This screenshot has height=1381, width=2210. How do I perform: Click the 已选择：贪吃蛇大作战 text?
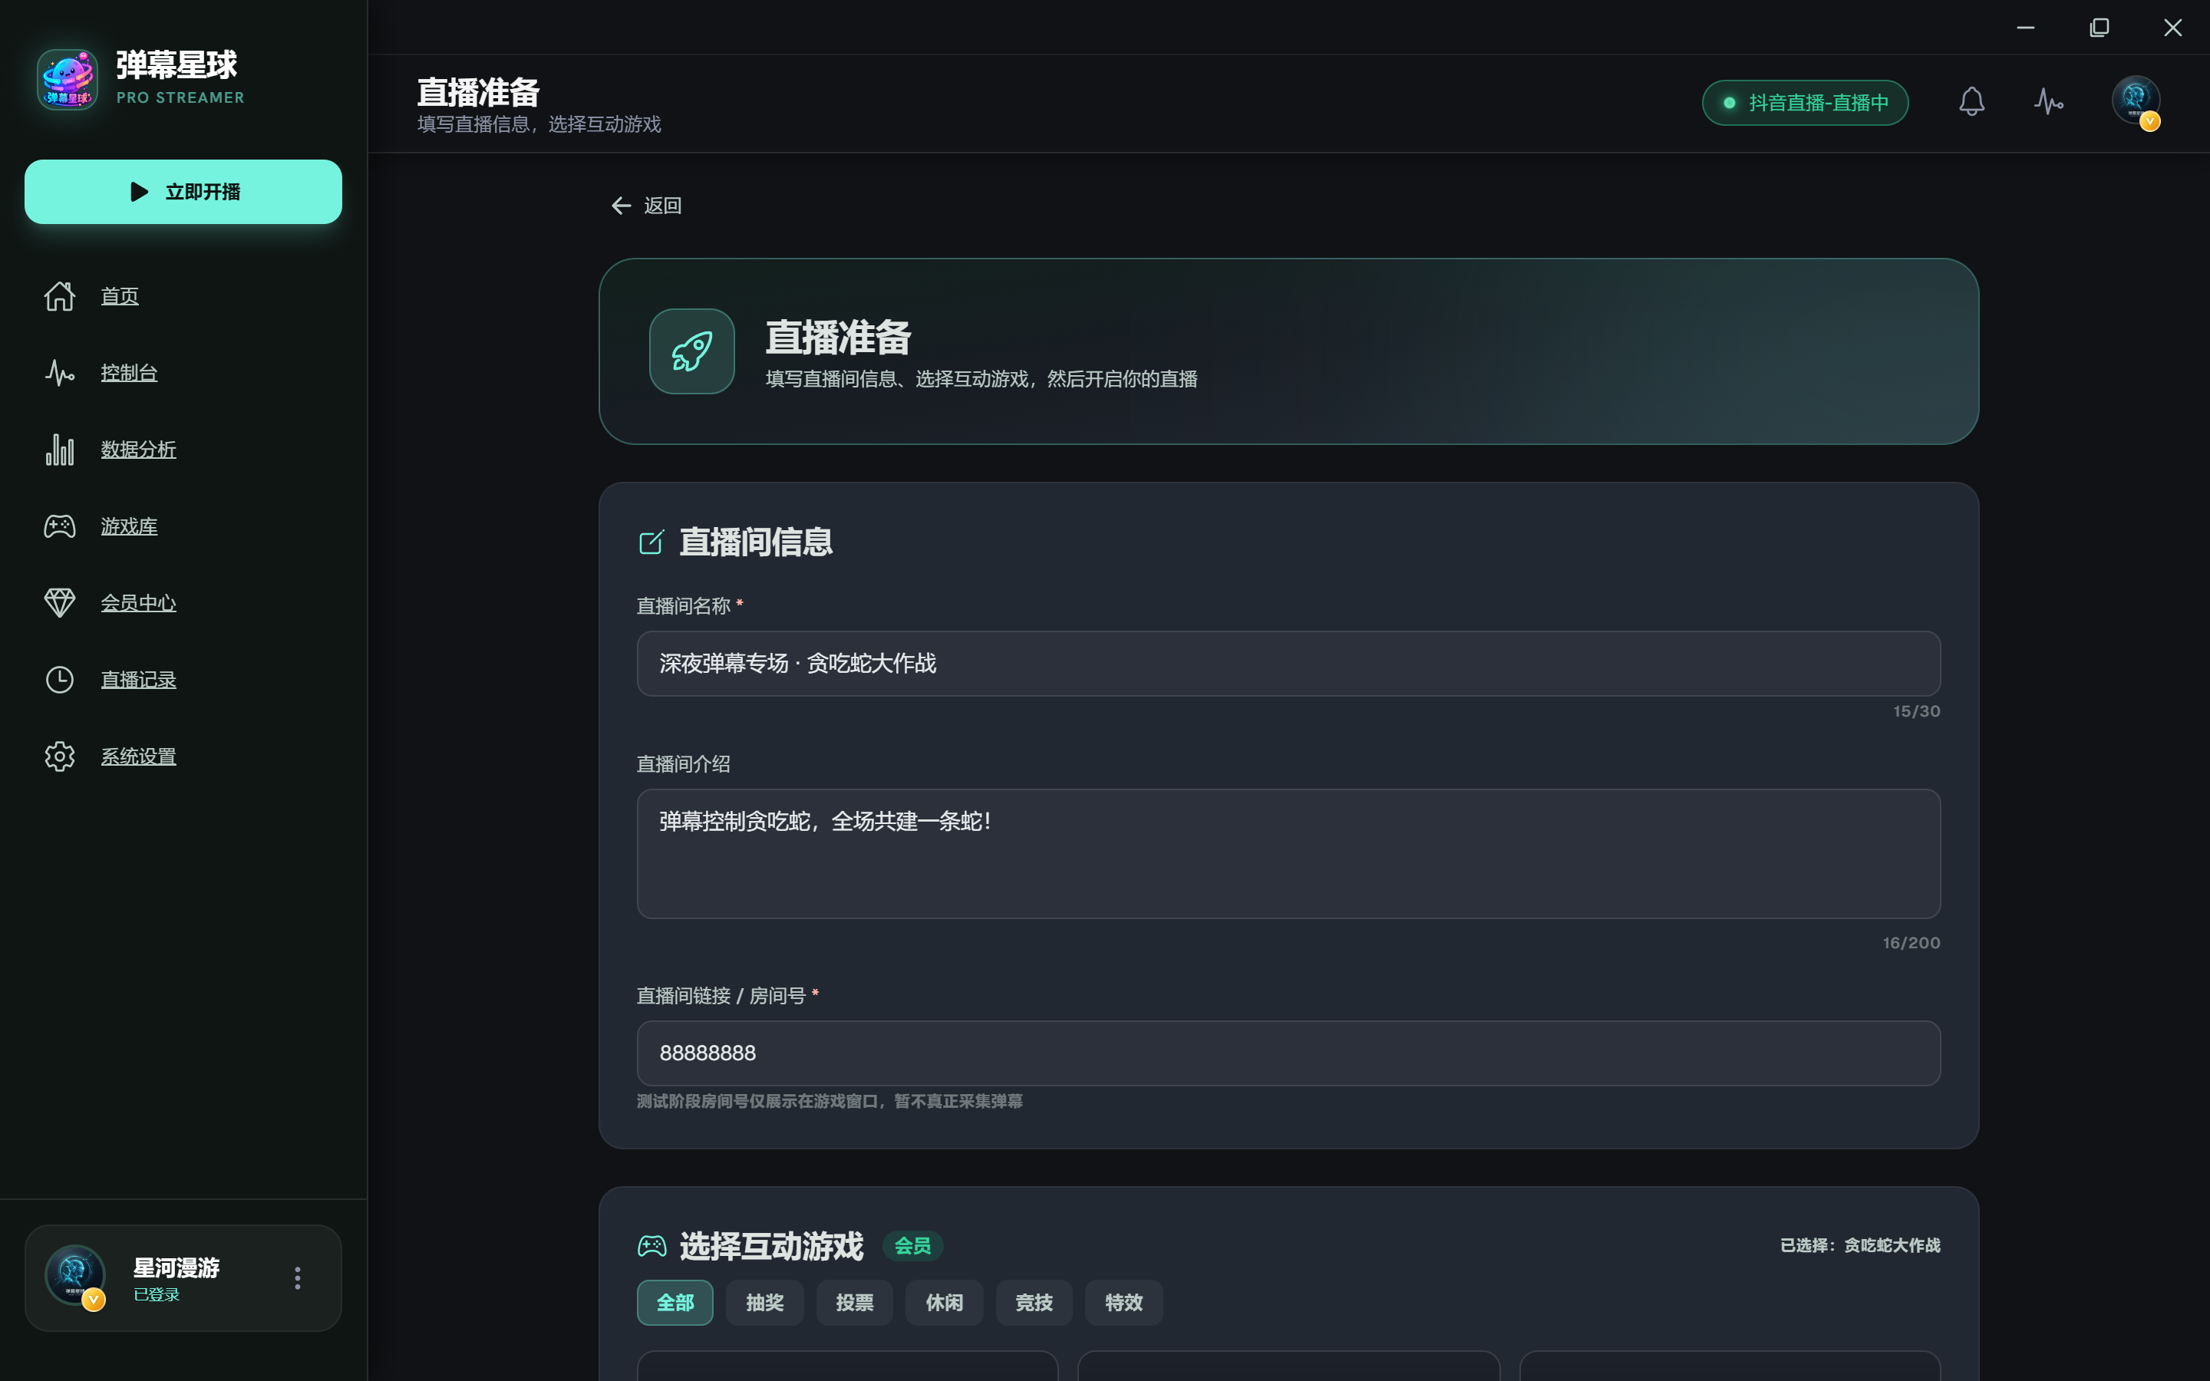(x=1859, y=1246)
